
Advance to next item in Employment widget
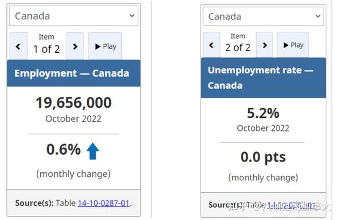click(x=75, y=46)
